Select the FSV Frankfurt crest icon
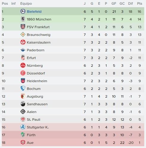 click(23, 27)
